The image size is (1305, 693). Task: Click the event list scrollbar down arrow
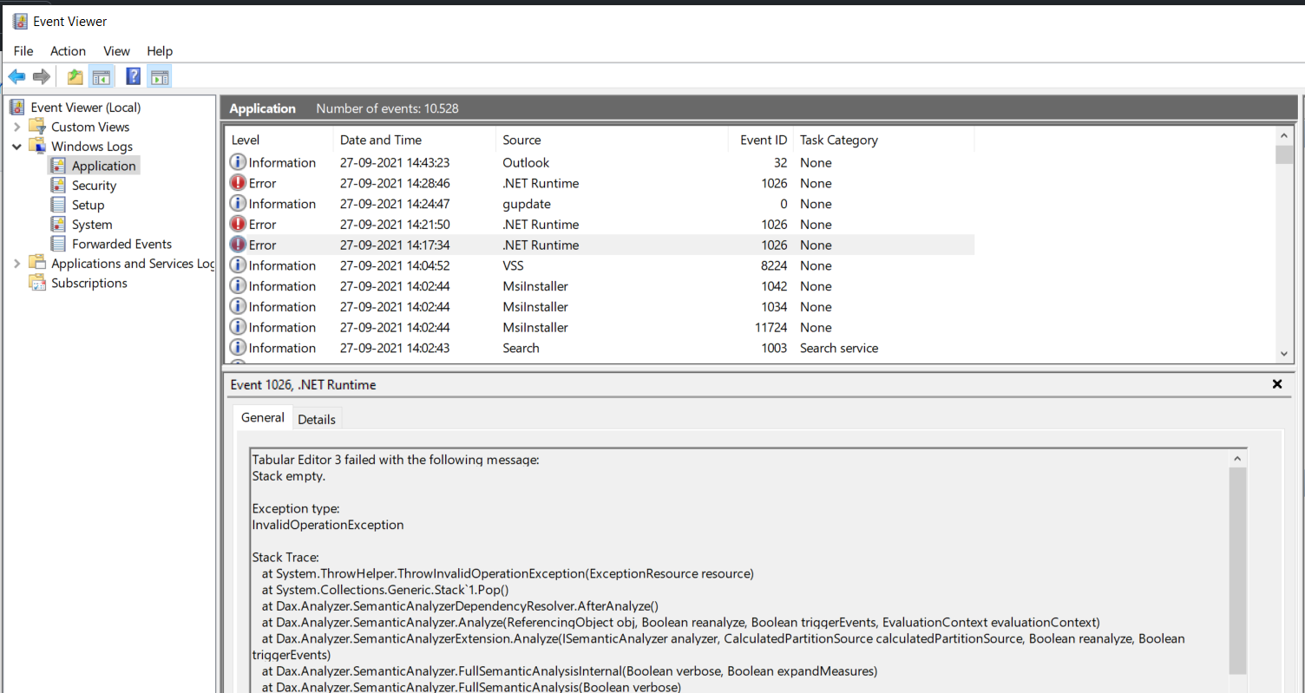[1285, 353]
